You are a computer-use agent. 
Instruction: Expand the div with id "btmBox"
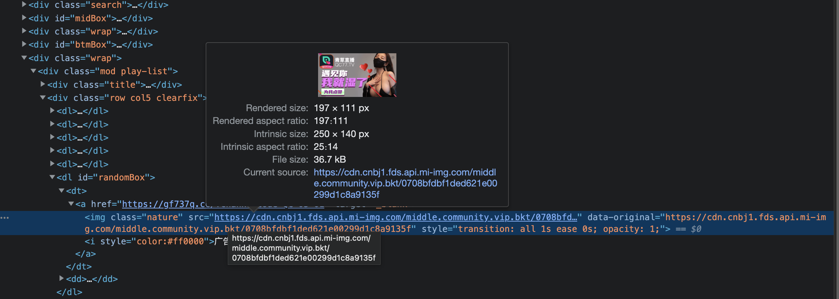pos(23,44)
